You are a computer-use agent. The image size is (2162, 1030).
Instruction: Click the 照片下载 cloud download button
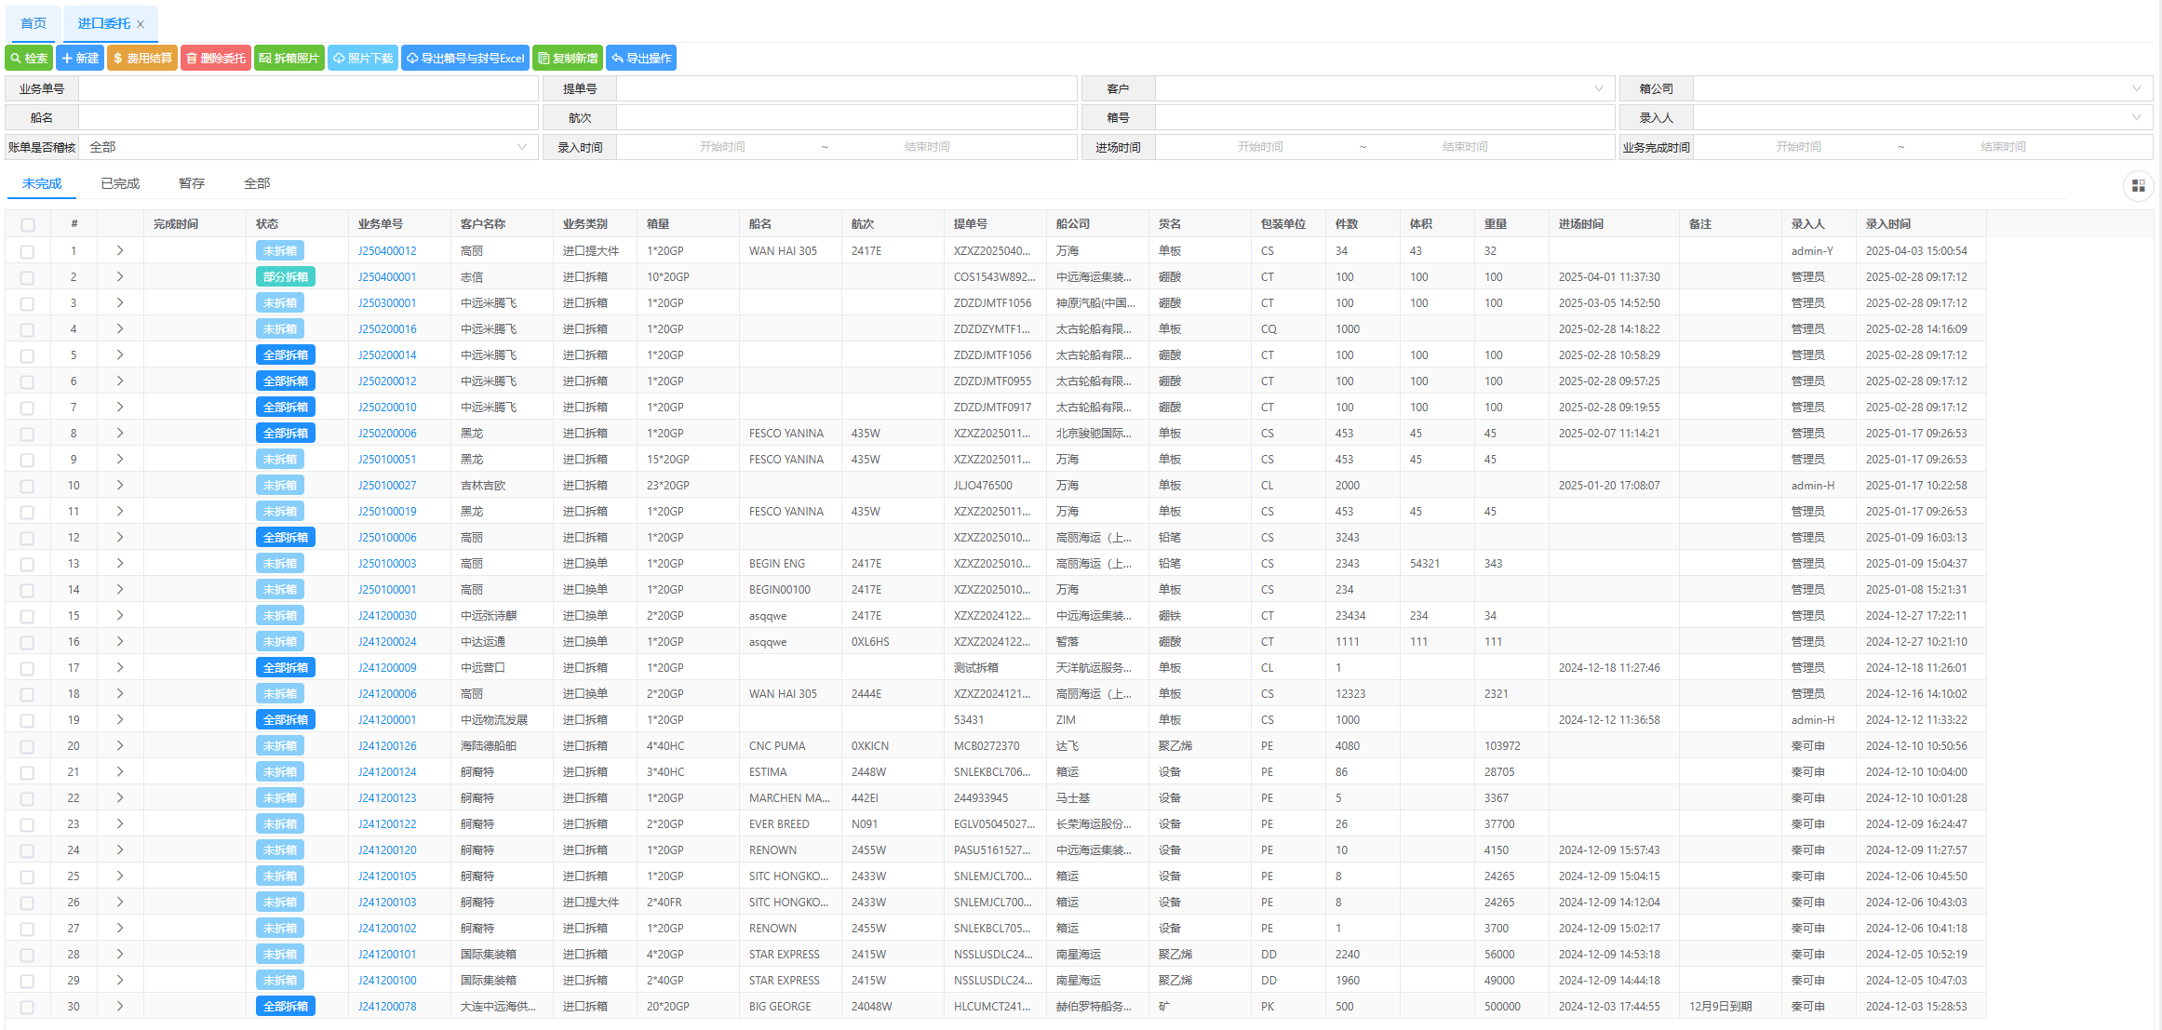[x=363, y=58]
